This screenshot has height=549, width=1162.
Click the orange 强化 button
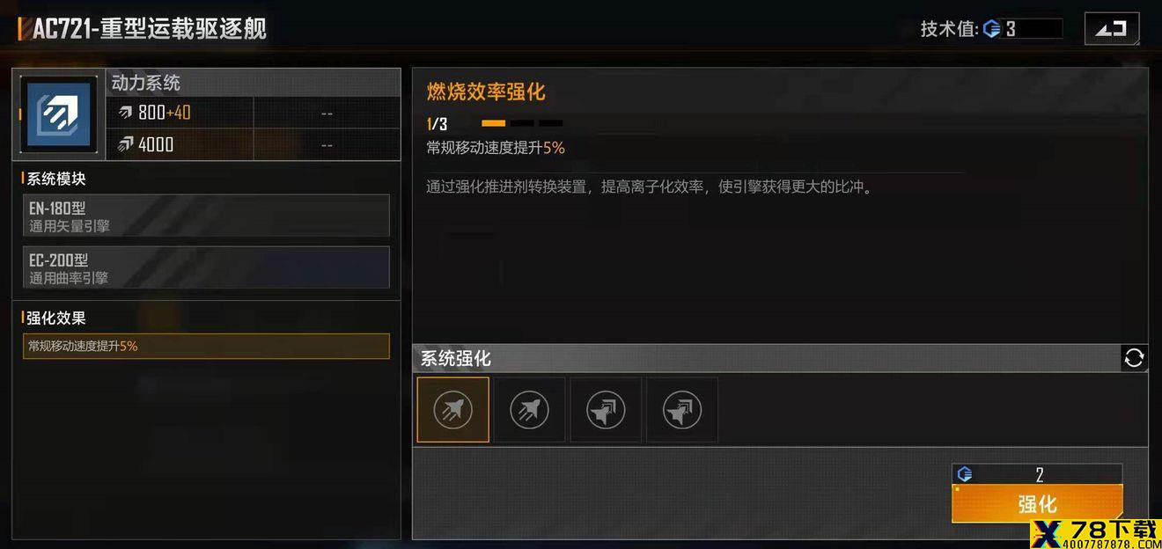click(1037, 503)
